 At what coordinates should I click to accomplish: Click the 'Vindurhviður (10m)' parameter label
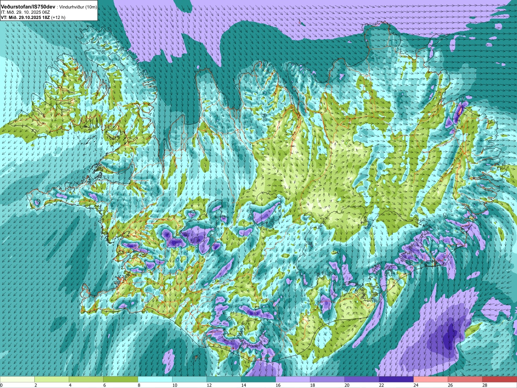click(x=78, y=7)
